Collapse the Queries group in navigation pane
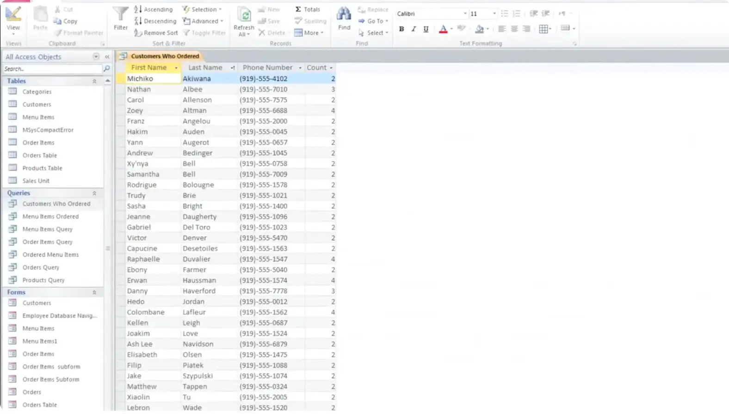This screenshot has height=414, width=729. [94, 193]
